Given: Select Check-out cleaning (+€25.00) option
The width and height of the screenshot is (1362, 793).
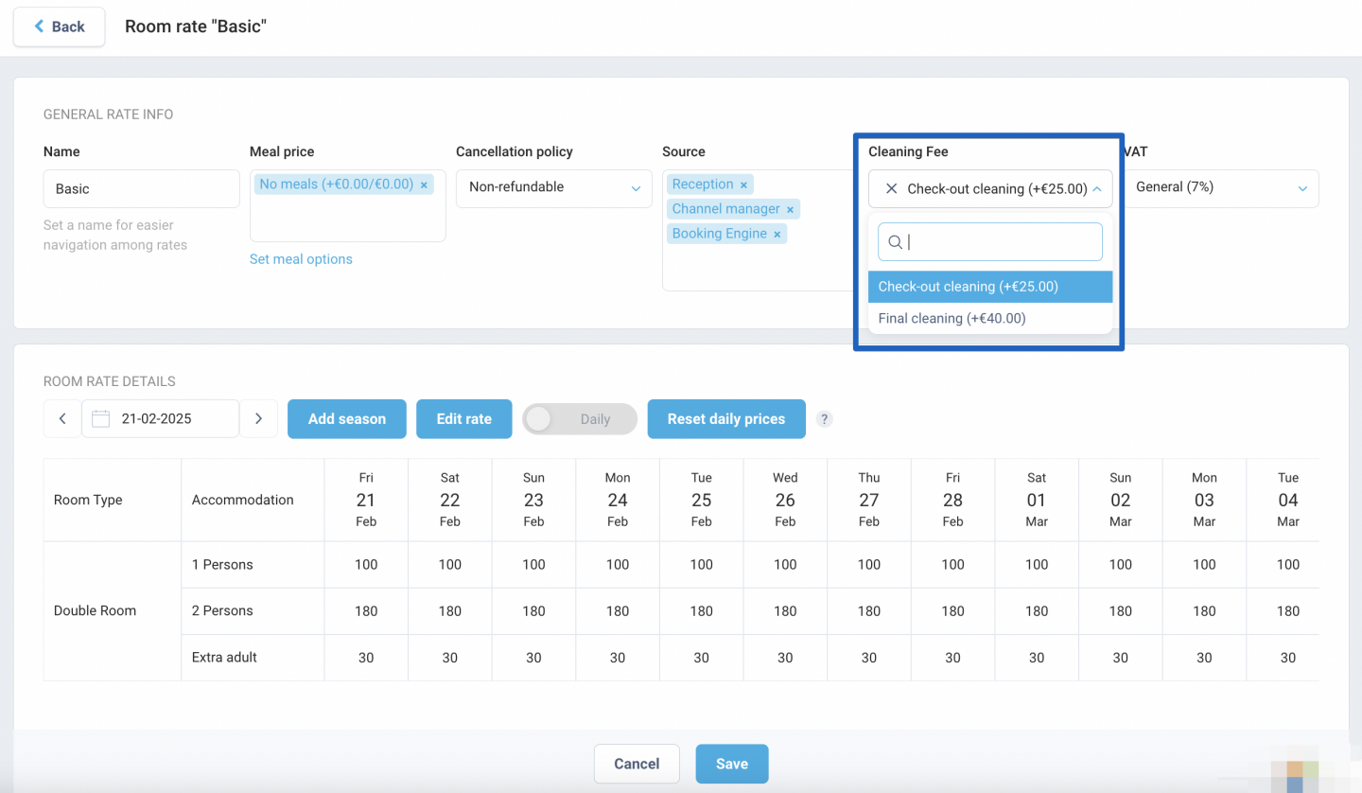Looking at the screenshot, I should (990, 287).
